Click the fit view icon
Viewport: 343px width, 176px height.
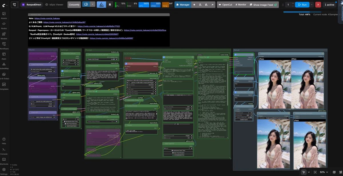pos(315,172)
